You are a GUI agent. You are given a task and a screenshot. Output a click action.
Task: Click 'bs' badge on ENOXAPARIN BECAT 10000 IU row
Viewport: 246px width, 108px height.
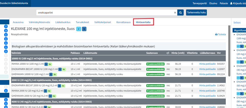click(64, 69)
